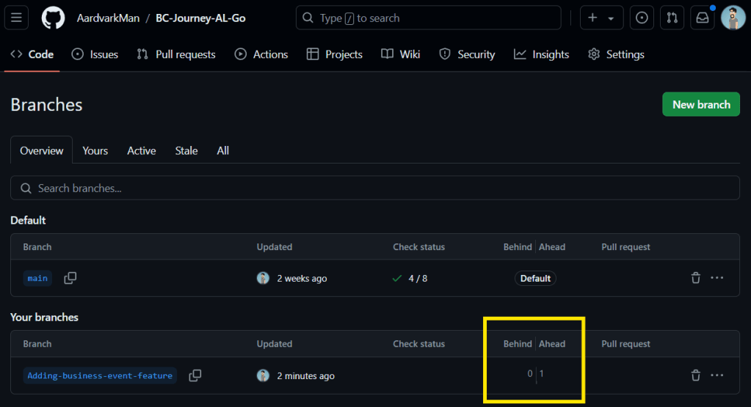Switch to the Active branches tab
The height and width of the screenshot is (407, 751).
click(141, 150)
